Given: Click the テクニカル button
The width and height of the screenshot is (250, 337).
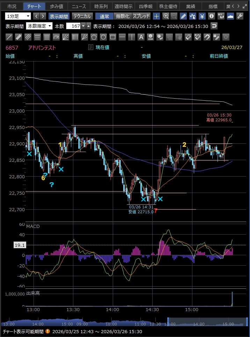Looking at the screenshot, I should click(x=82, y=16).
